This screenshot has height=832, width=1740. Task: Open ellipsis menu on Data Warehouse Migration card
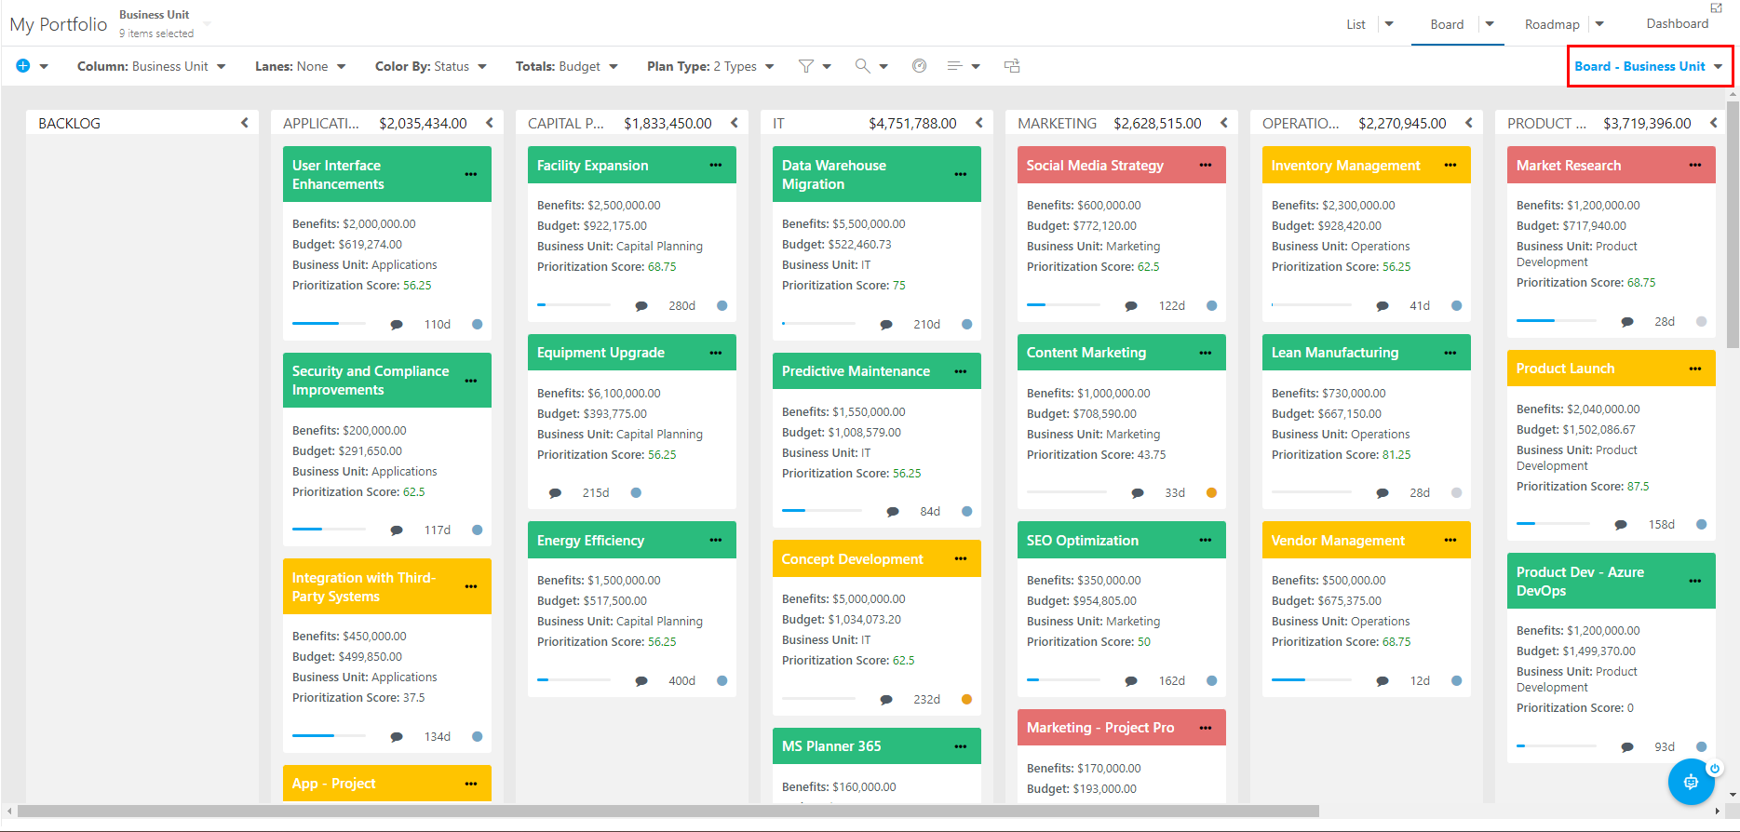pyautogui.click(x=961, y=174)
